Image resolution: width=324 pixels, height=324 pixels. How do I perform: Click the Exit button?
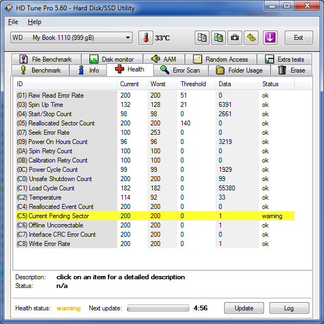click(x=298, y=38)
